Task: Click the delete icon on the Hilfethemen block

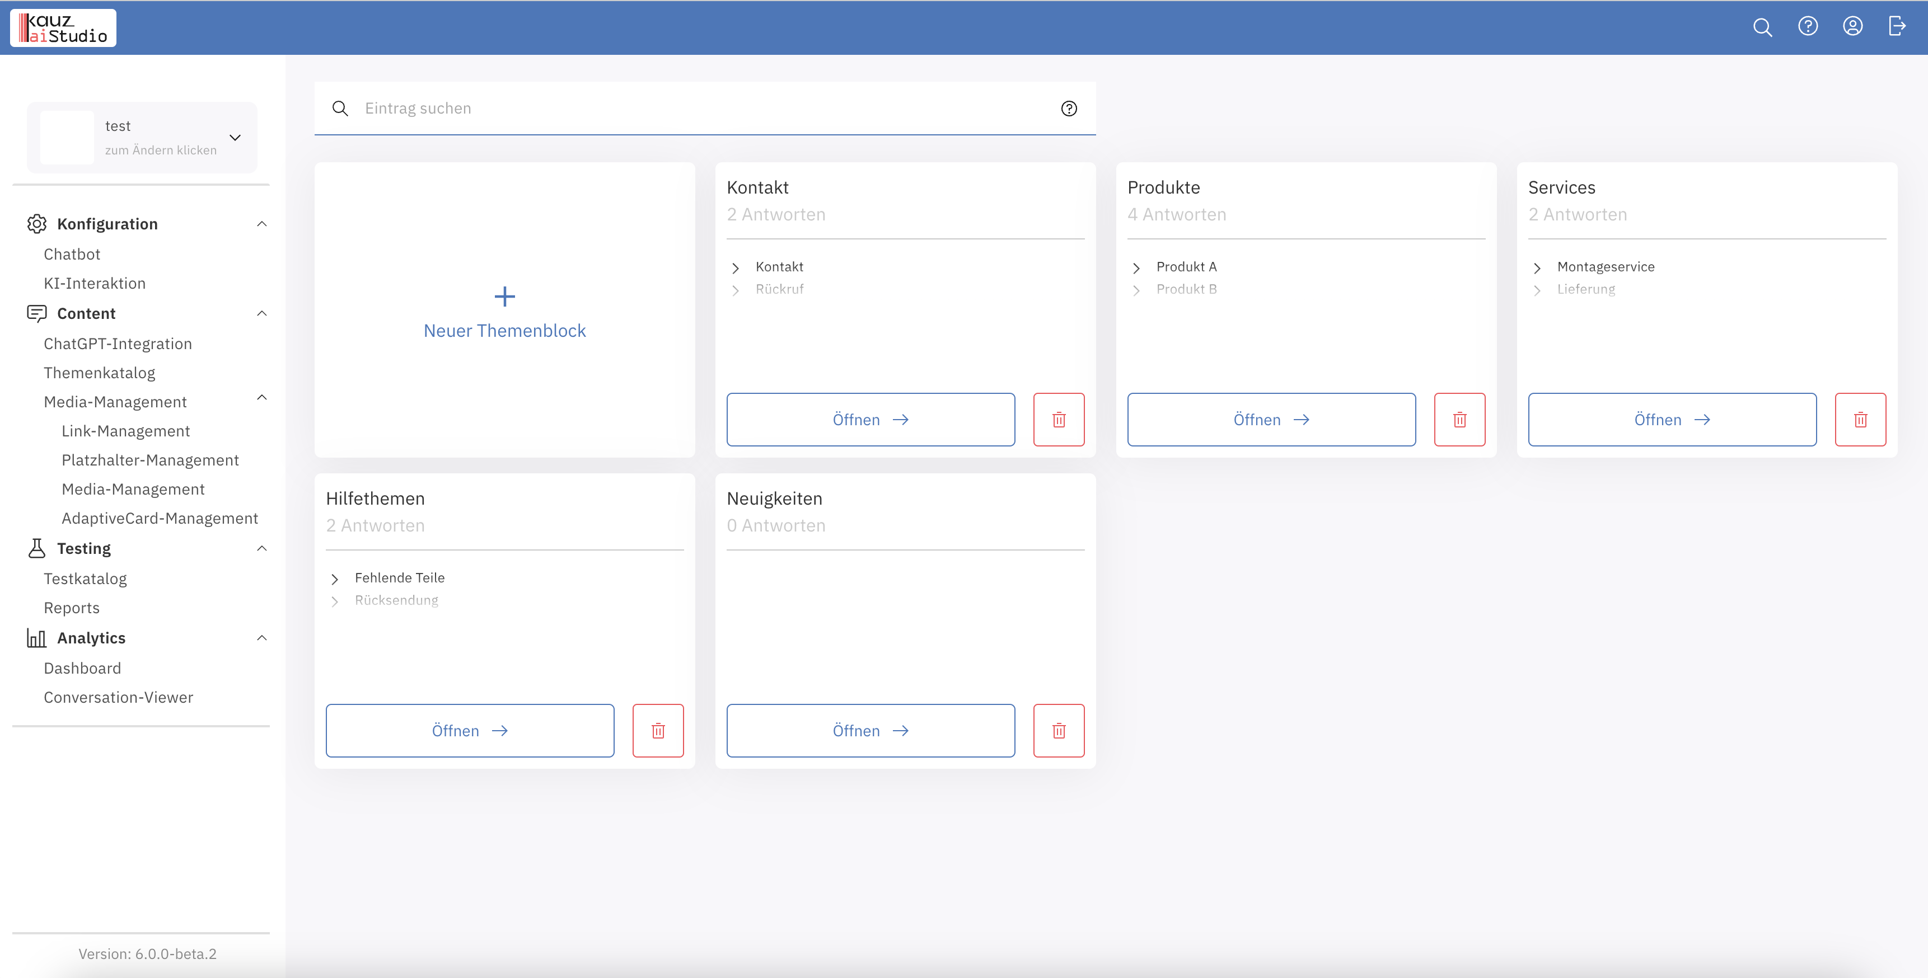Action: (x=659, y=730)
